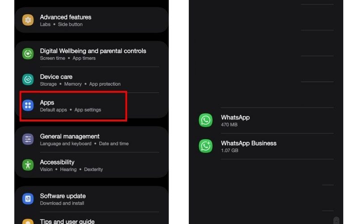Tap the General management sliders icon
358x224 pixels.
(28, 139)
